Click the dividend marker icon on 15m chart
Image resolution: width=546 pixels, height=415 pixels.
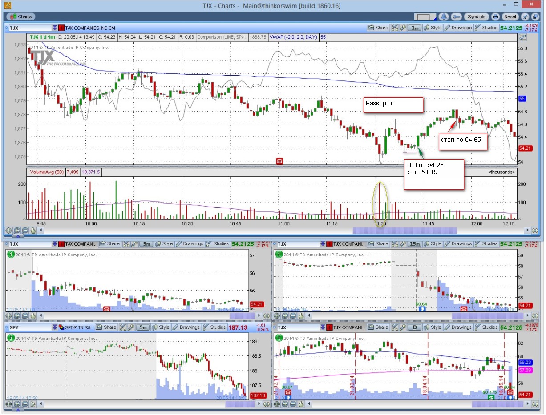(422, 308)
